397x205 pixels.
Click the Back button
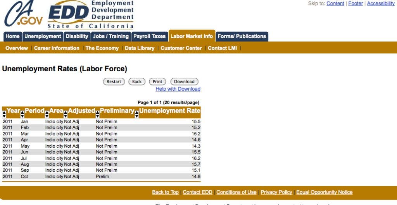coord(137,81)
